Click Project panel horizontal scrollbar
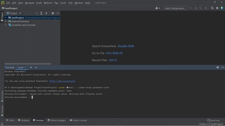225x126 pixels. pyautogui.click(x=28, y=64)
